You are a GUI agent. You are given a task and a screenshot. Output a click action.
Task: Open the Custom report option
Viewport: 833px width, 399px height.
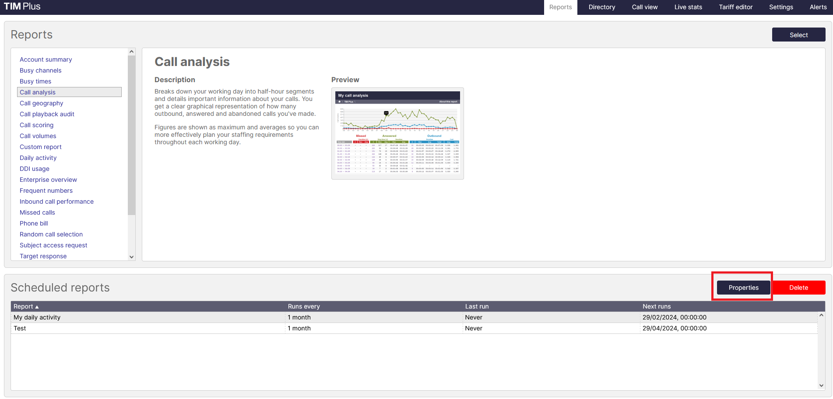click(40, 147)
